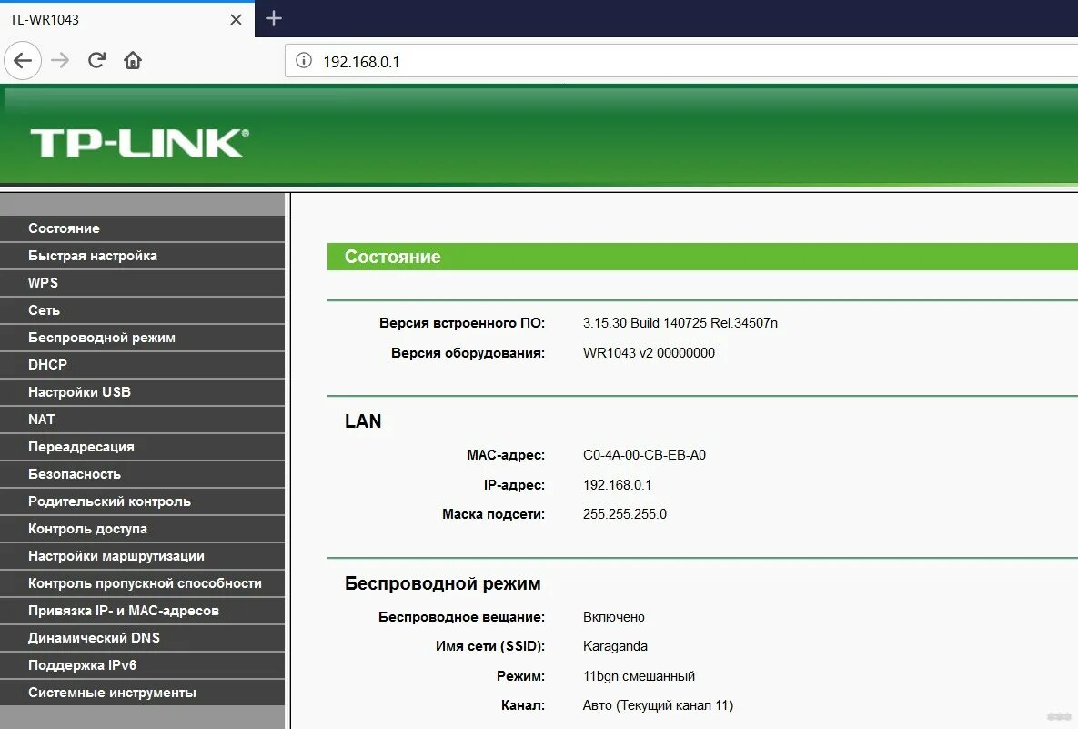This screenshot has width=1078, height=729.
Task: Click wireless broadcast status Включено
Action: [x=613, y=617]
